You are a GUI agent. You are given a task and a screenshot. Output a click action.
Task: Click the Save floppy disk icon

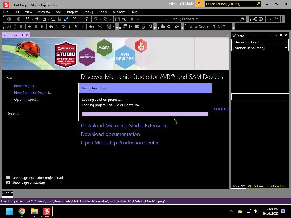coord(60,19)
